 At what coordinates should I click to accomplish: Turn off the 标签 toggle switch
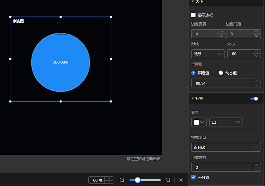[x=254, y=99]
